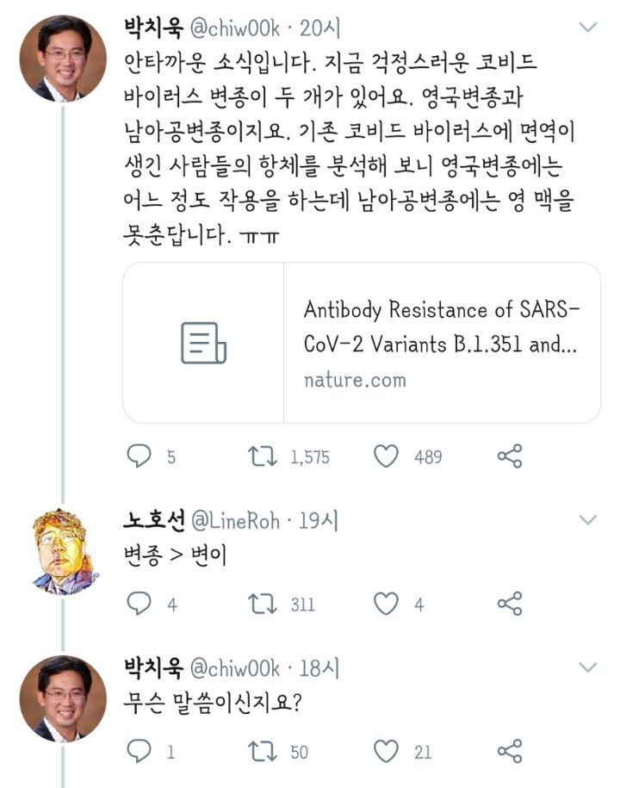Share 노호선's reply tweet
Image resolution: width=620 pixels, height=788 pixels.
[510, 604]
